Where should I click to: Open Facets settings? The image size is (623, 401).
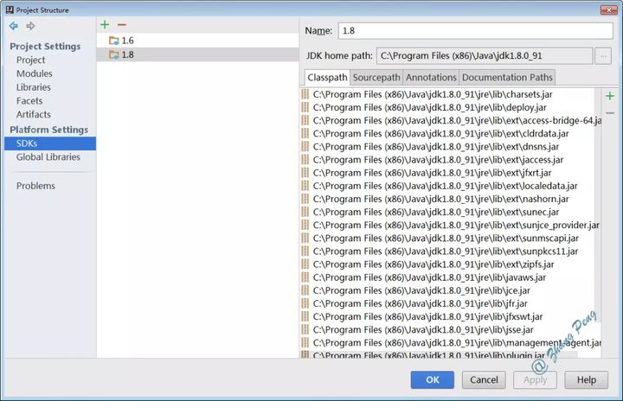click(x=29, y=101)
